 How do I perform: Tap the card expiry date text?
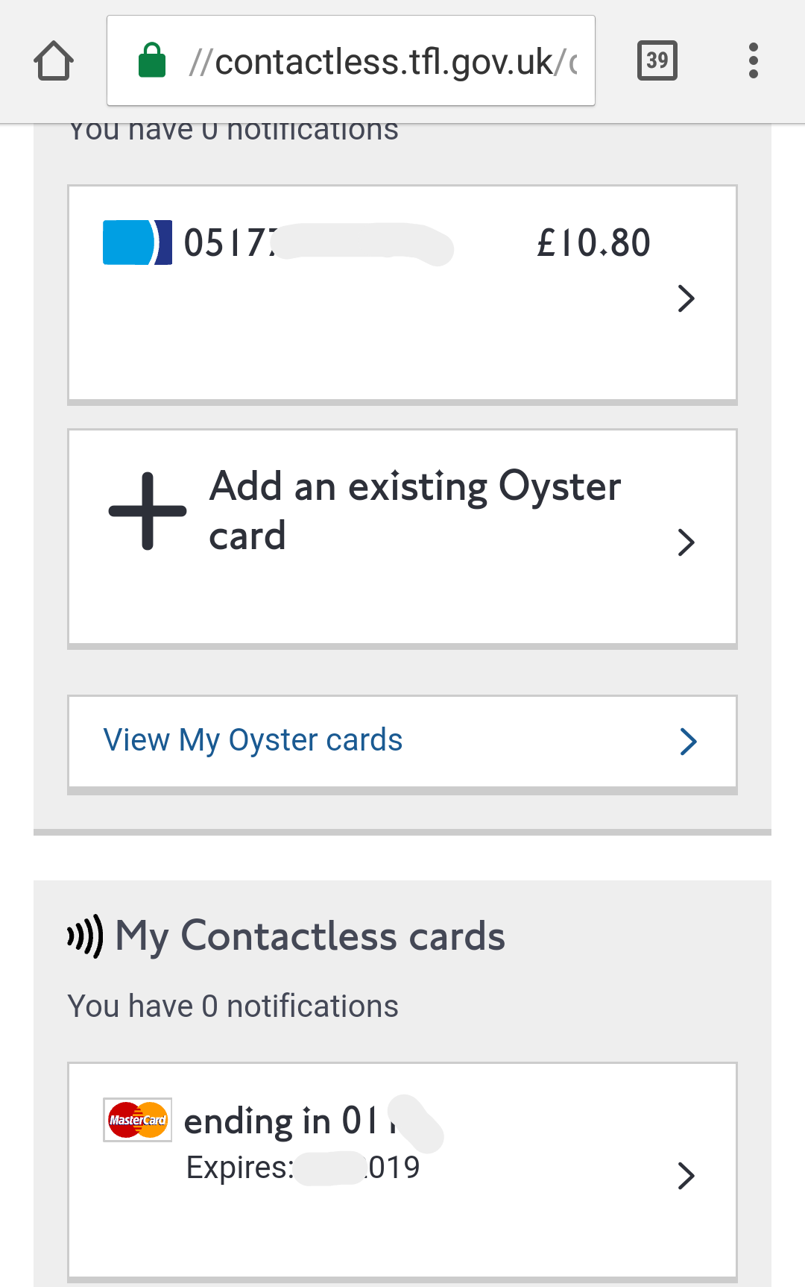[x=303, y=1168]
